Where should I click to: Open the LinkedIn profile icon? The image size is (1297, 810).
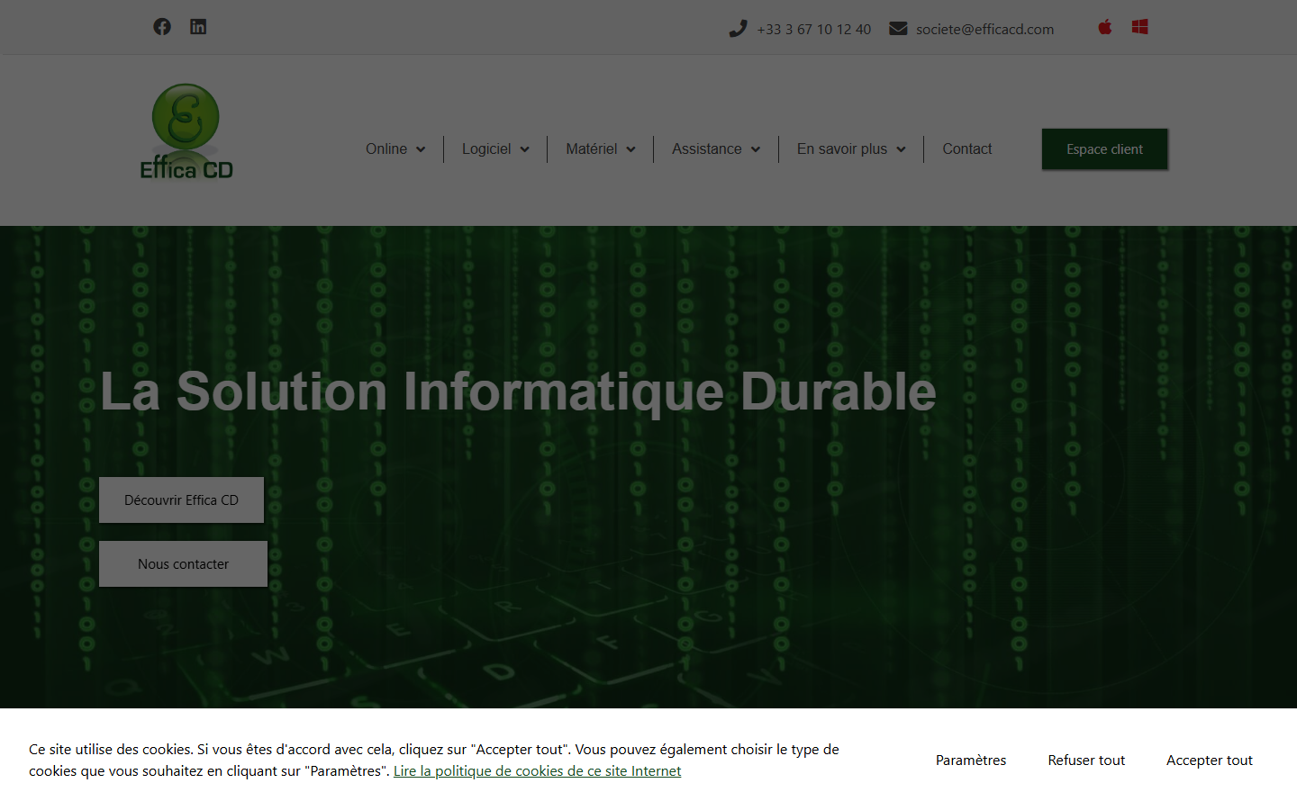[198, 27]
